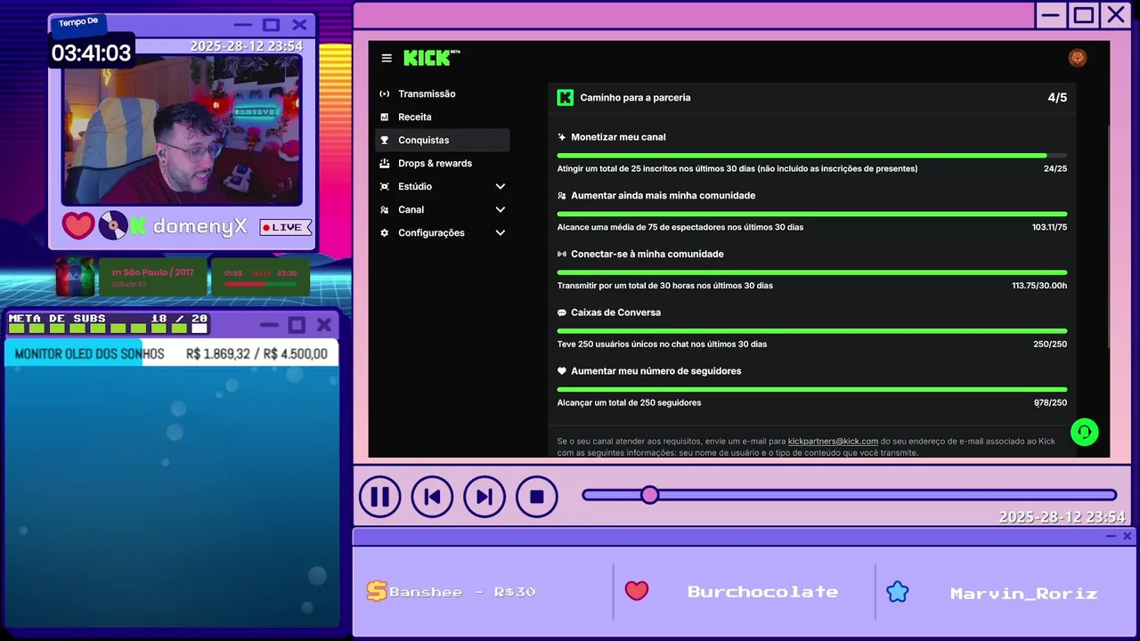1140x641 pixels.
Task: Select the Conquistas menu item
Action: pyautogui.click(x=443, y=140)
